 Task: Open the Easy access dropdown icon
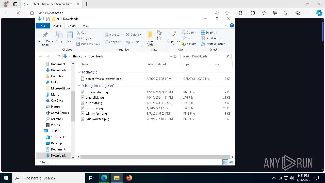point(159,38)
